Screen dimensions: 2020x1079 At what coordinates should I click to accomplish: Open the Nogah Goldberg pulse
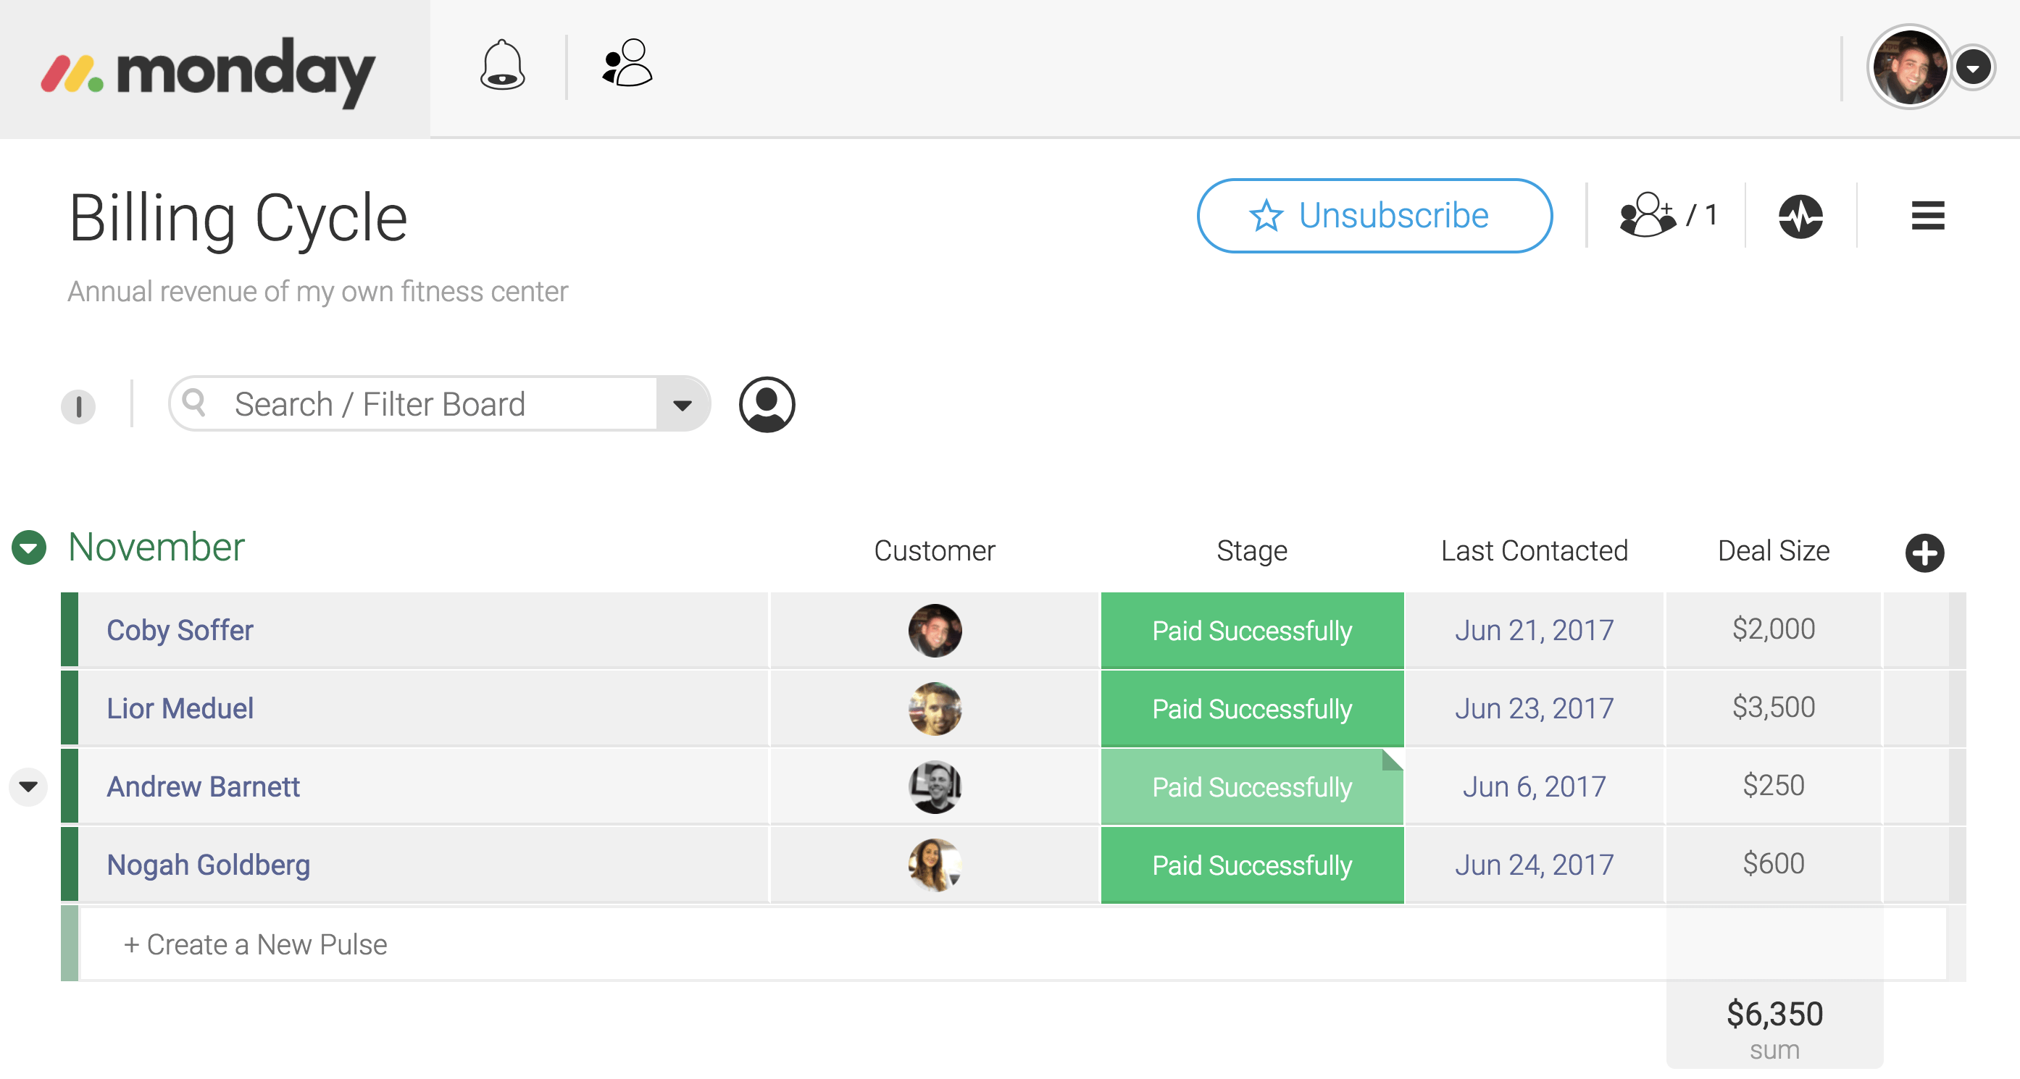(208, 865)
